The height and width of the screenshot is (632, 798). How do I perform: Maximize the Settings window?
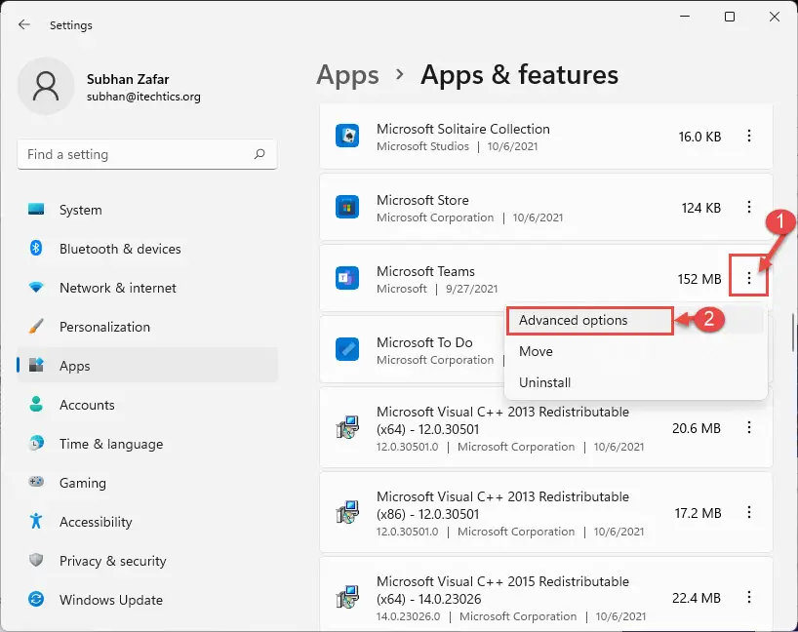[x=730, y=17]
